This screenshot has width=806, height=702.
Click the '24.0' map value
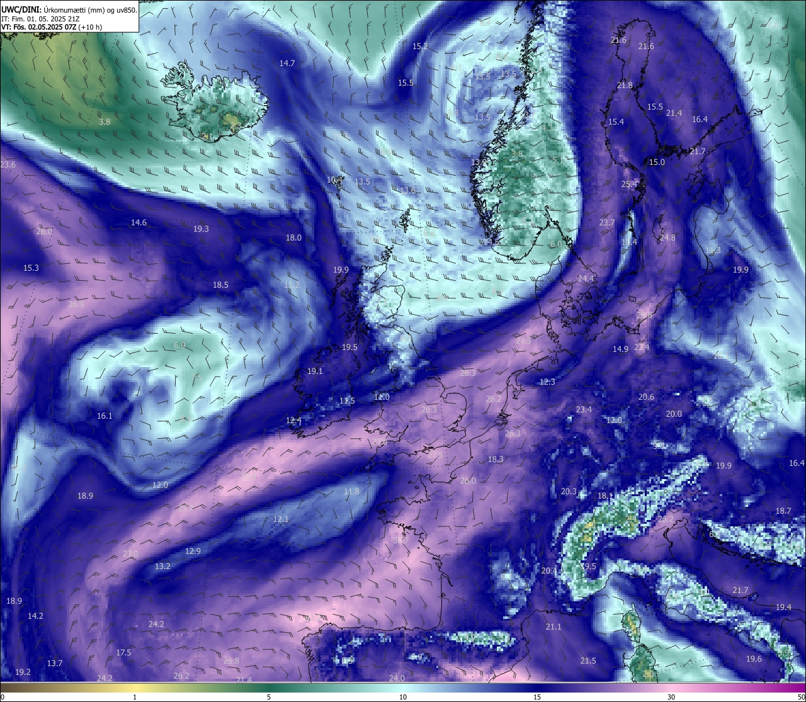tap(397, 679)
